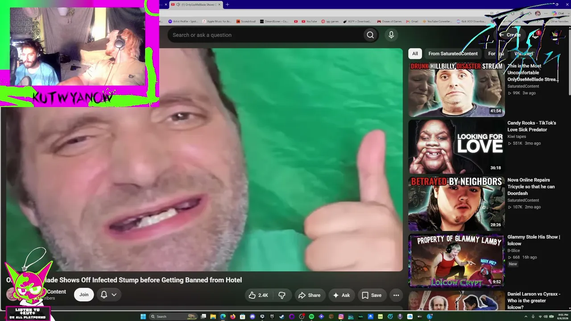Launch Epic Games from the taskbar
The height and width of the screenshot is (321, 571).
pyautogui.click(x=272, y=317)
